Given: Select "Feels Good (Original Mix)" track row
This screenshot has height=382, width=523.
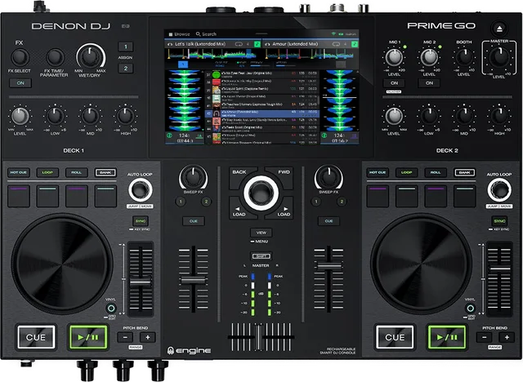Looking at the screenshot, I should point(261,128).
